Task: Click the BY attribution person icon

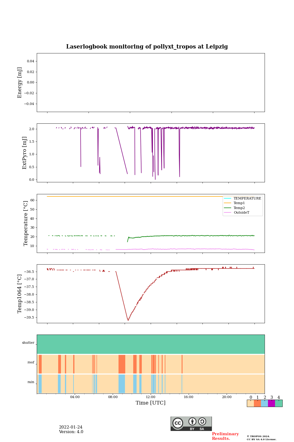Action: click(192, 422)
